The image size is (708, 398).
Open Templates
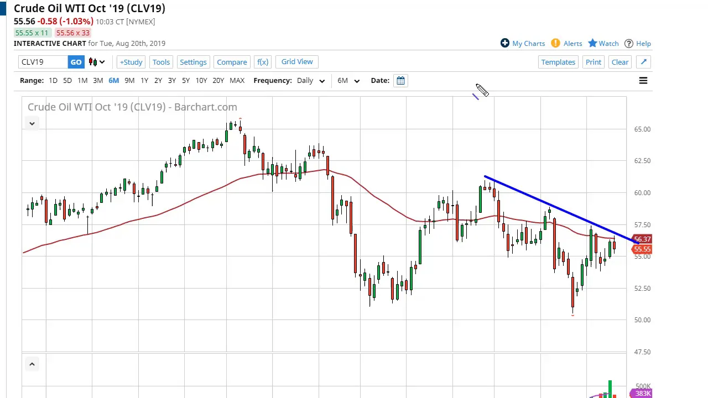tap(558, 62)
